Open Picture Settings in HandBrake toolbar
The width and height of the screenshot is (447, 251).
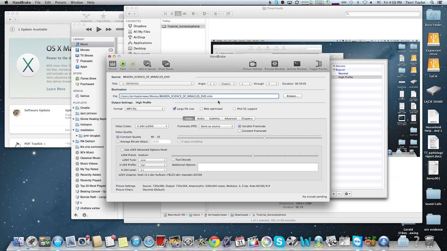tap(253, 64)
